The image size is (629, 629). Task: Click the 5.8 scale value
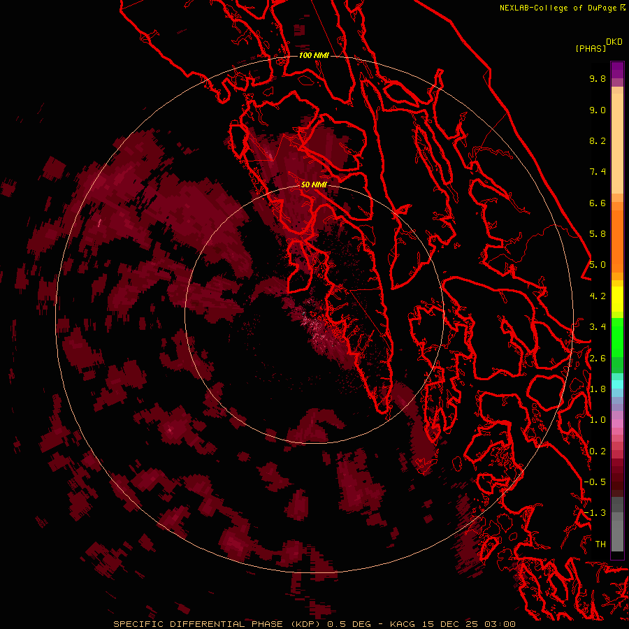pyautogui.click(x=598, y=234)
